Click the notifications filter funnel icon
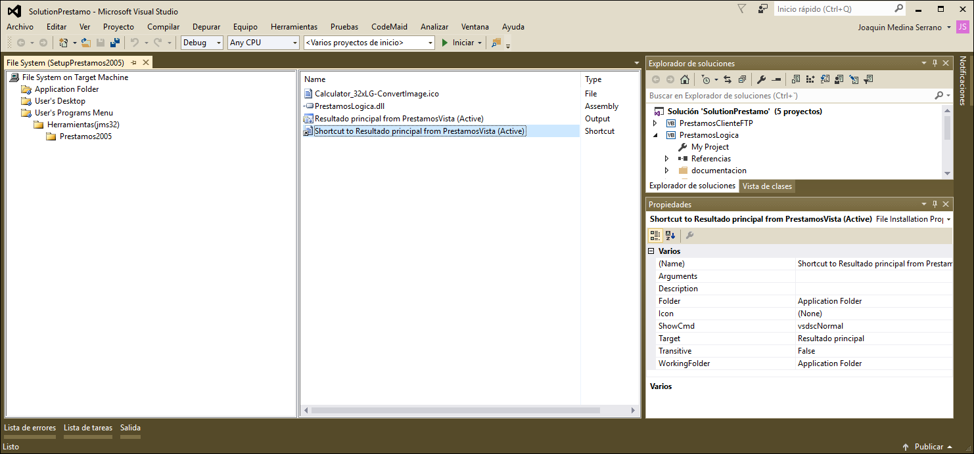The width and height of the screenshot is (974, 454). [x=742, y=9]
